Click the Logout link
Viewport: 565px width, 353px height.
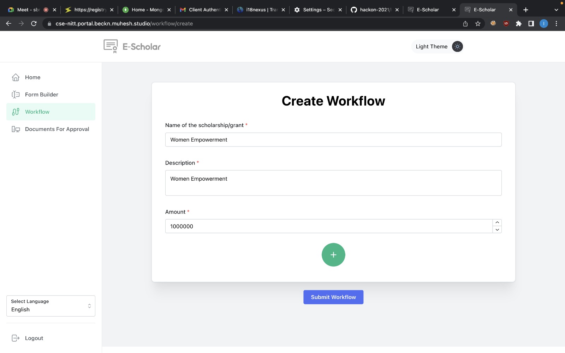point(34,338)
